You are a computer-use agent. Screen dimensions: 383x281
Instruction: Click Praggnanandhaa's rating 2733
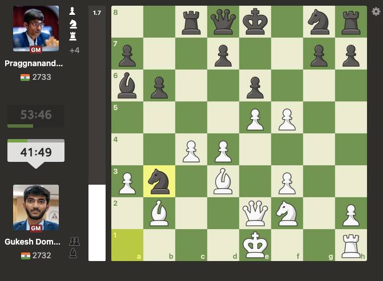(x=42, y=77)
